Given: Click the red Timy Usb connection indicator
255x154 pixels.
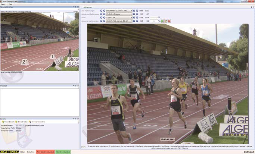Looking at the screenshot, I should 45,152.
